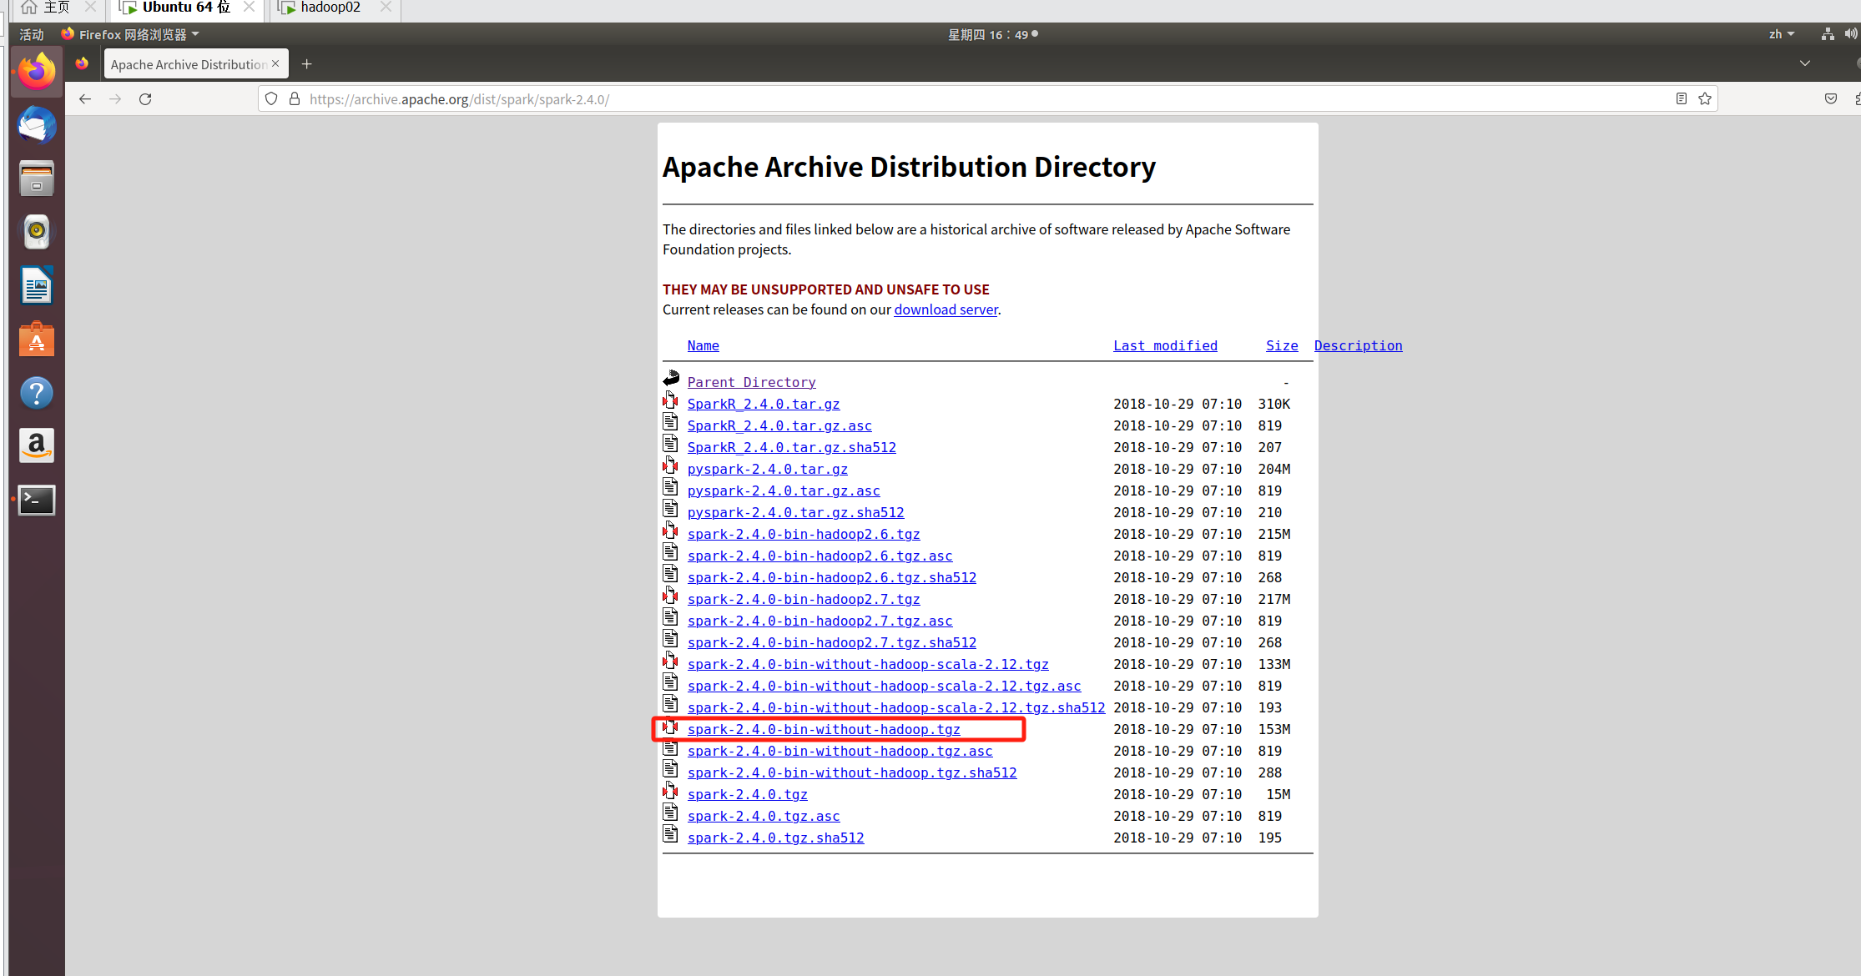Sort listing by Last modified column
This screenshot has width=1861, height=976.
[x=1165, y=345]
